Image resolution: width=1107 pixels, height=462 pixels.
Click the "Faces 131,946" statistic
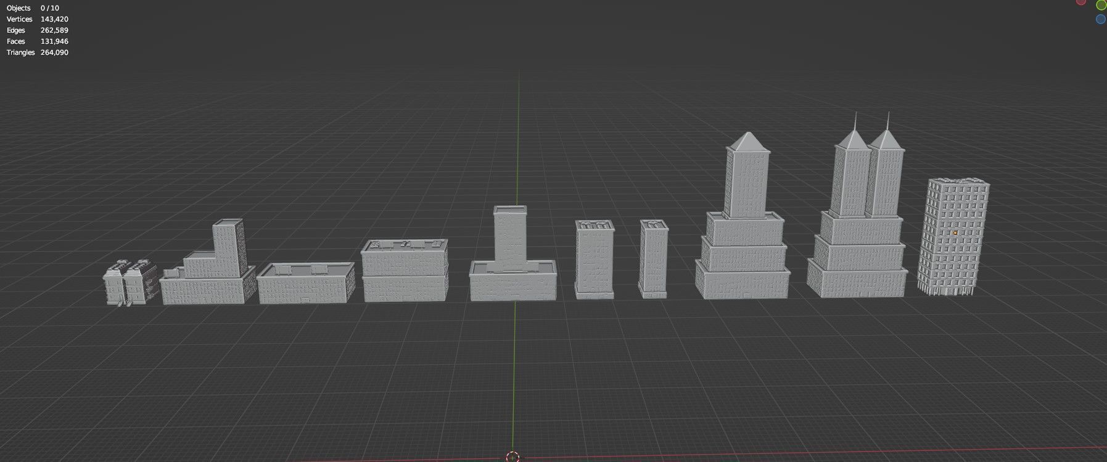[37, 41]
